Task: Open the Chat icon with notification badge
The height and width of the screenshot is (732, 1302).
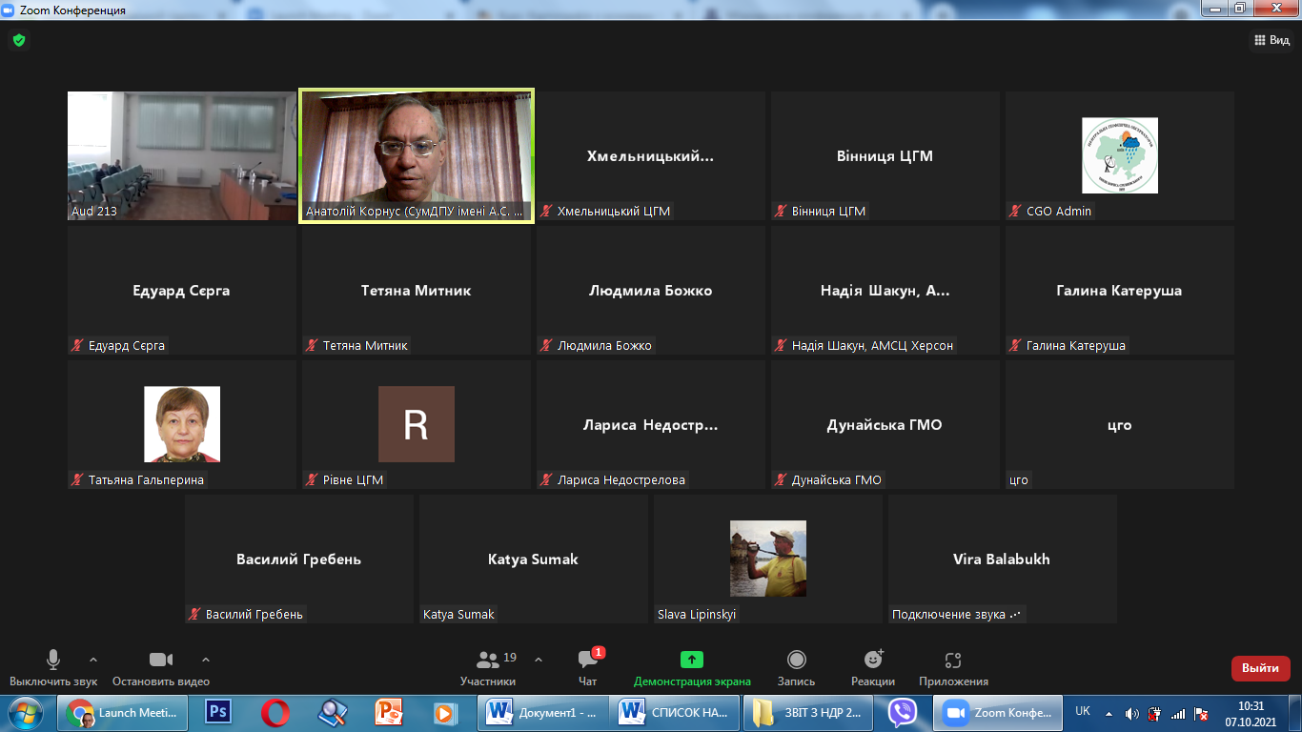Action: (587, 660)
